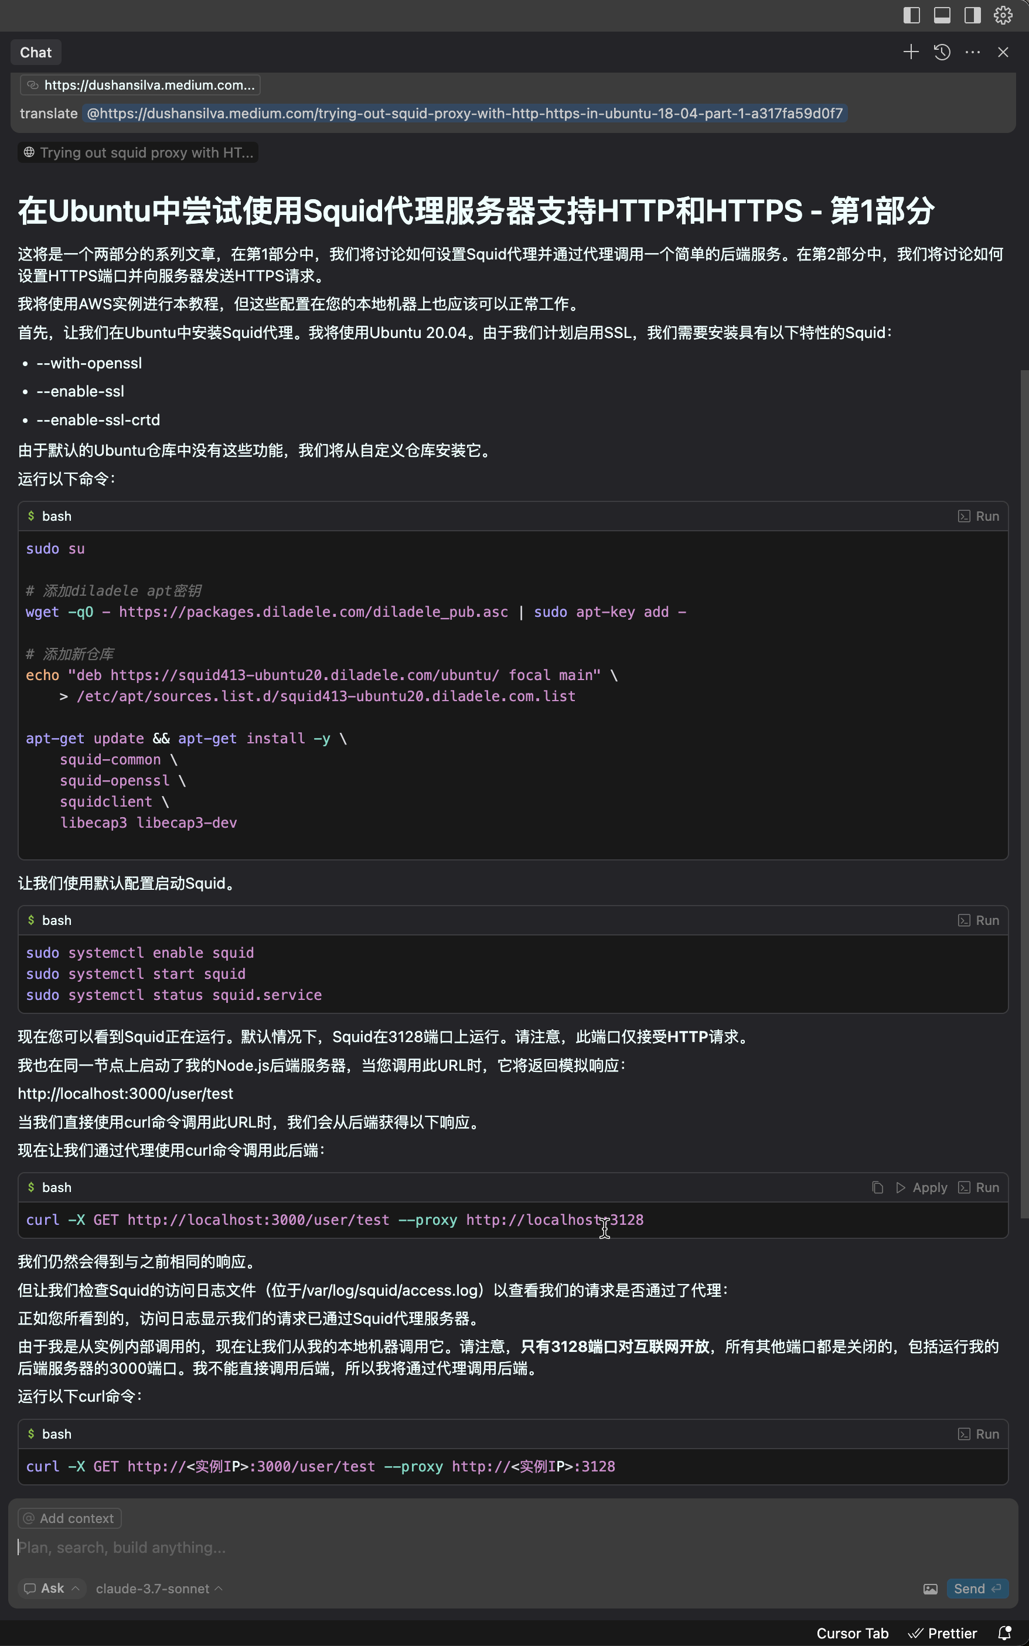Click 'libecap3 libecap3-dev' code line

pos(148,823)
